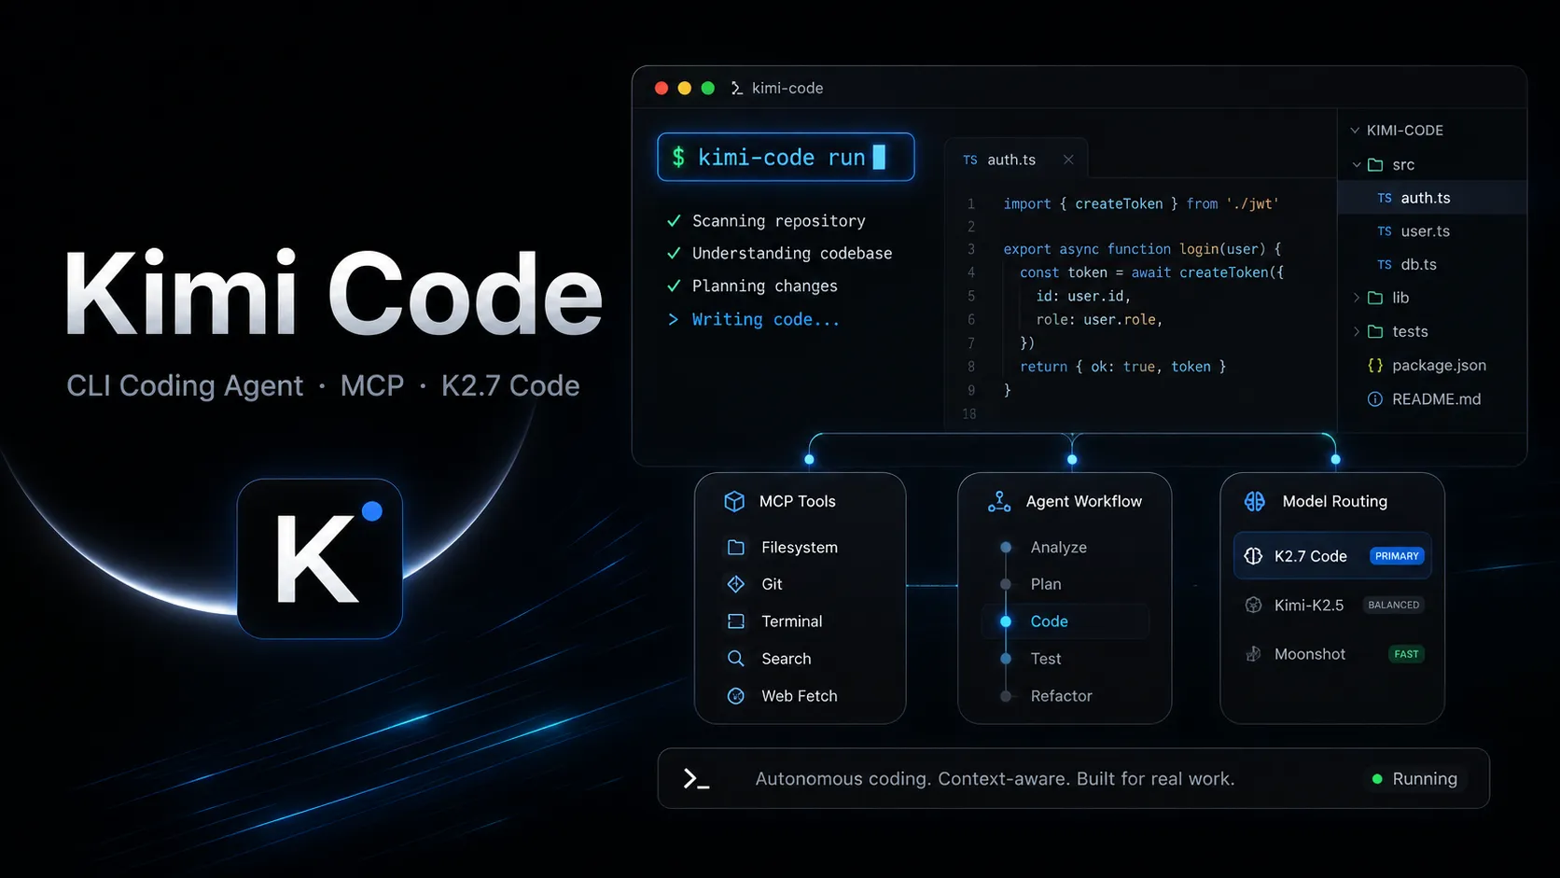
Task: Click the PRIMARY badge on K2.7 Code
Action: 1397,556
